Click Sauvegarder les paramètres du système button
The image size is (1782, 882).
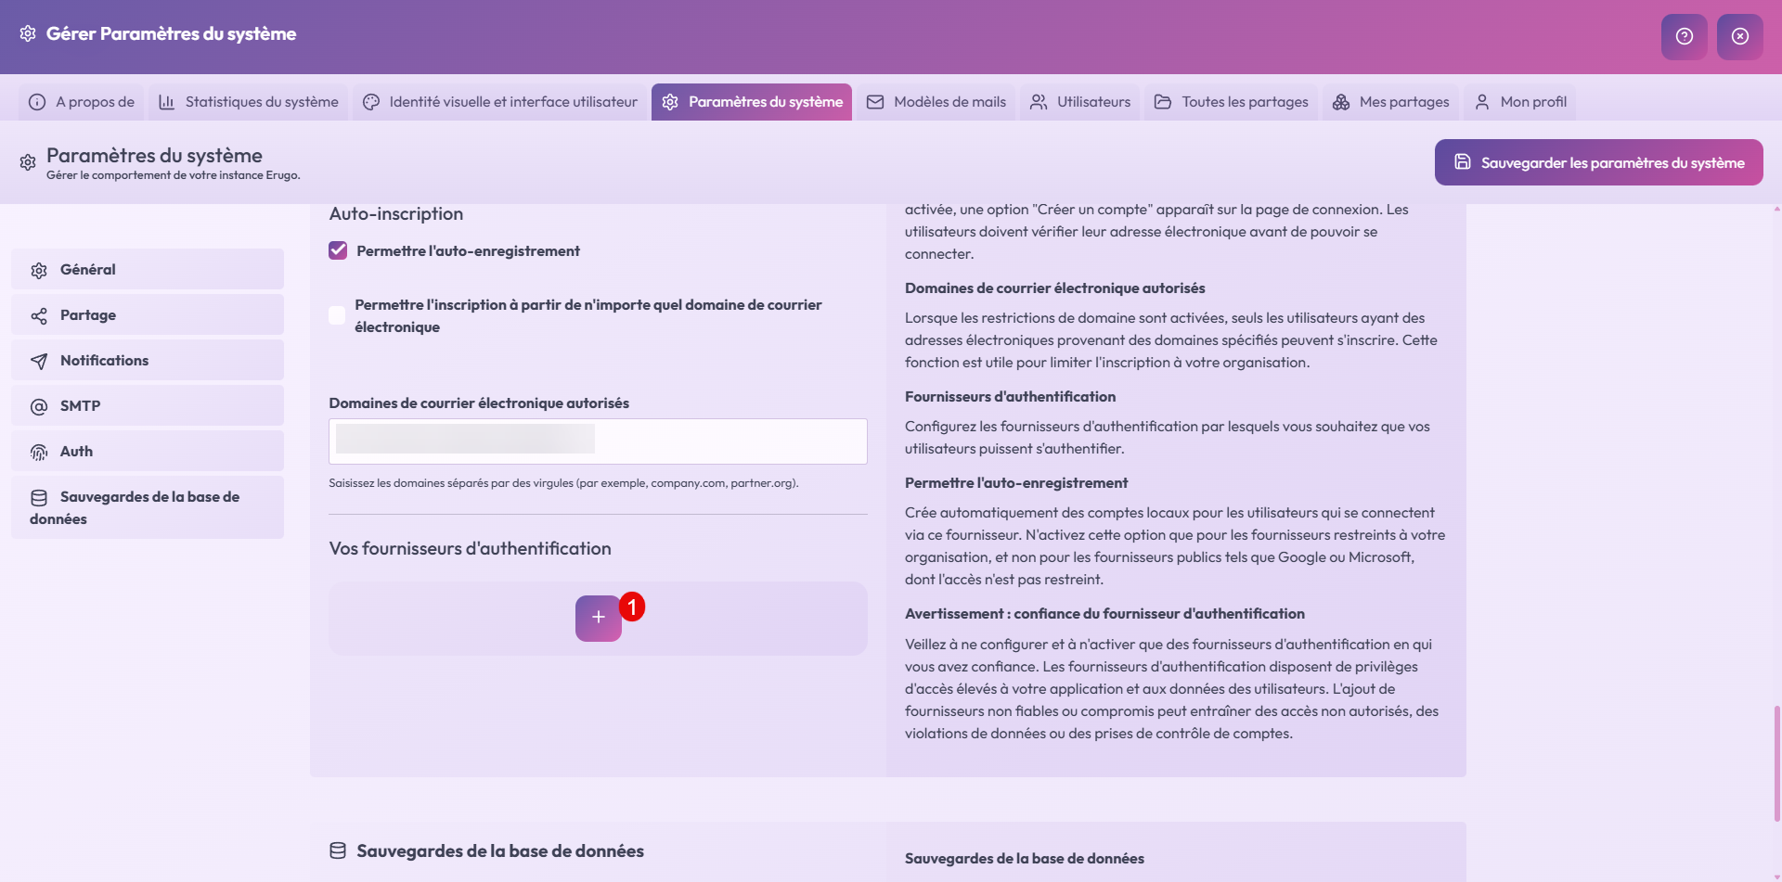1598,162
